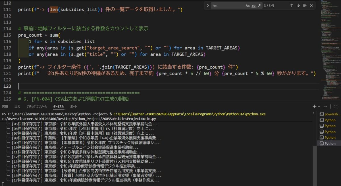
Task: Toggle Use Regular Expression in find widget
Action: click(x=259, y=5)
